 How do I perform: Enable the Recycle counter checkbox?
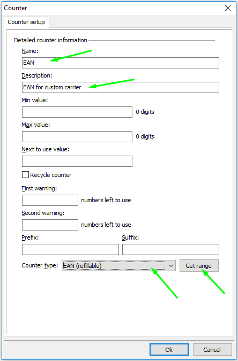[25, 175]
